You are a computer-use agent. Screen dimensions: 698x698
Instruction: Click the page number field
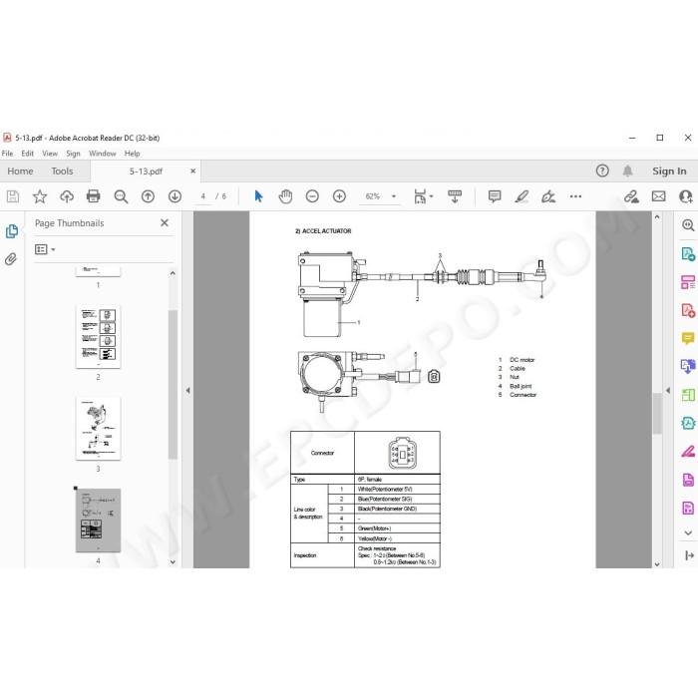point(203,196)
